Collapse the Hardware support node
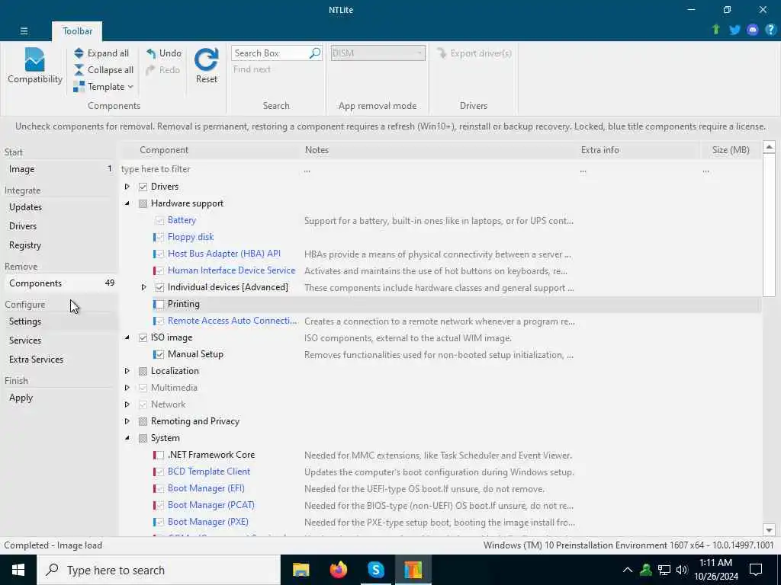The image size is (781, 585). [127, 203]
